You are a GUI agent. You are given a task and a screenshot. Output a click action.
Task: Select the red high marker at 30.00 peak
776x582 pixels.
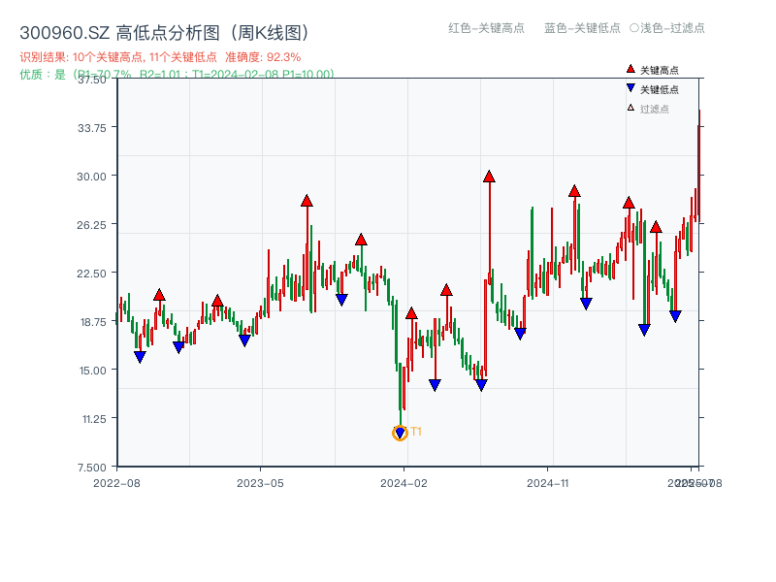[x=489, y=177]
